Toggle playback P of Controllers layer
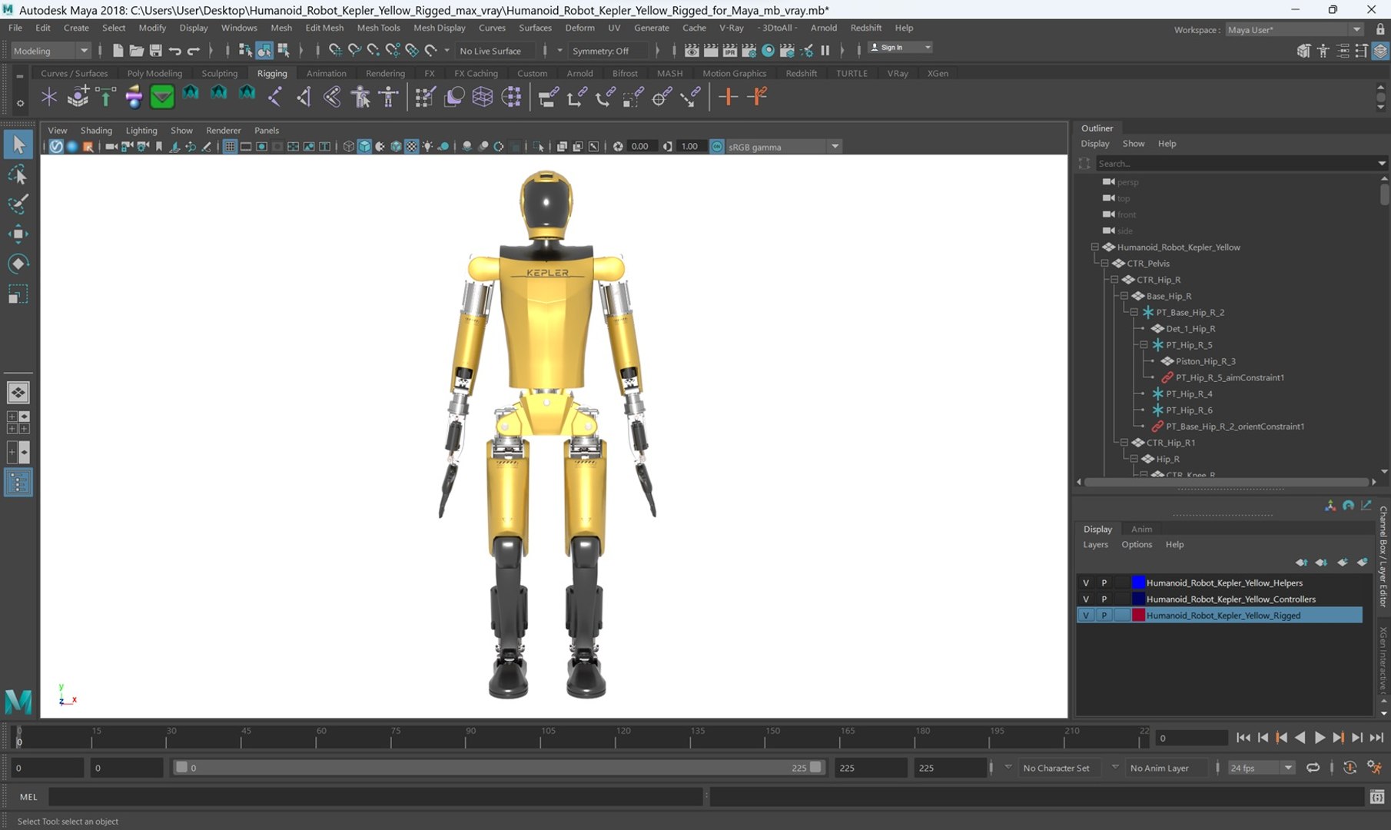This screenshot has height=830, width=1391. (x=1104, y=599)
